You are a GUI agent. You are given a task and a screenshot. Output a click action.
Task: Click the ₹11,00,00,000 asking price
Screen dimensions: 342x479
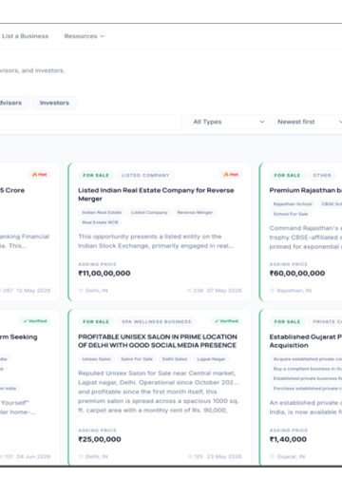pos(104,273)
